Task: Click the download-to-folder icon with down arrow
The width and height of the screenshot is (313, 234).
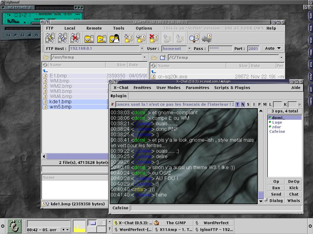Action: 128,38
